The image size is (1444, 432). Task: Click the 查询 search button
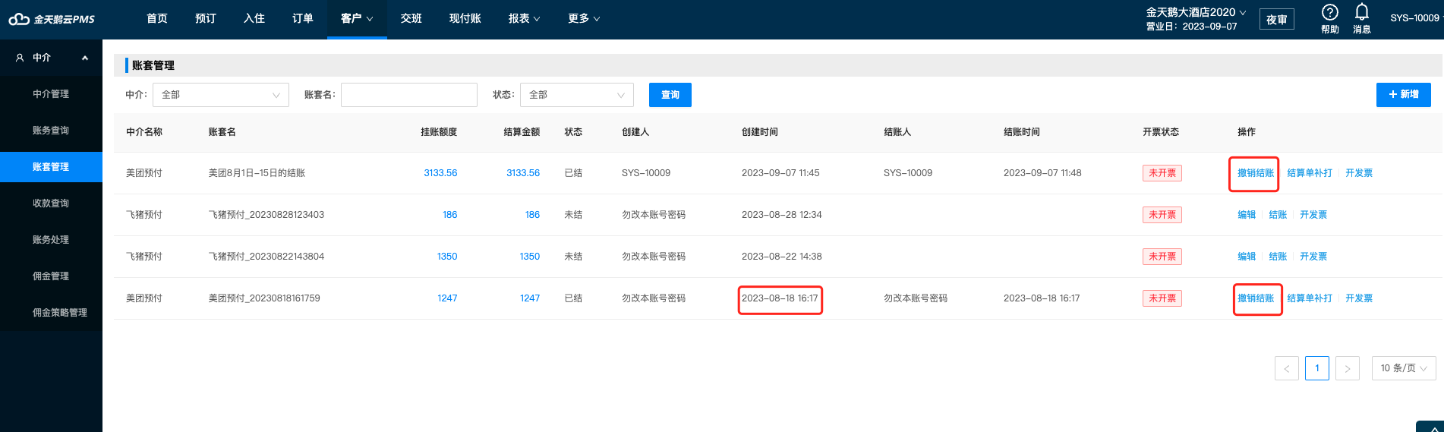coord(670,95)
